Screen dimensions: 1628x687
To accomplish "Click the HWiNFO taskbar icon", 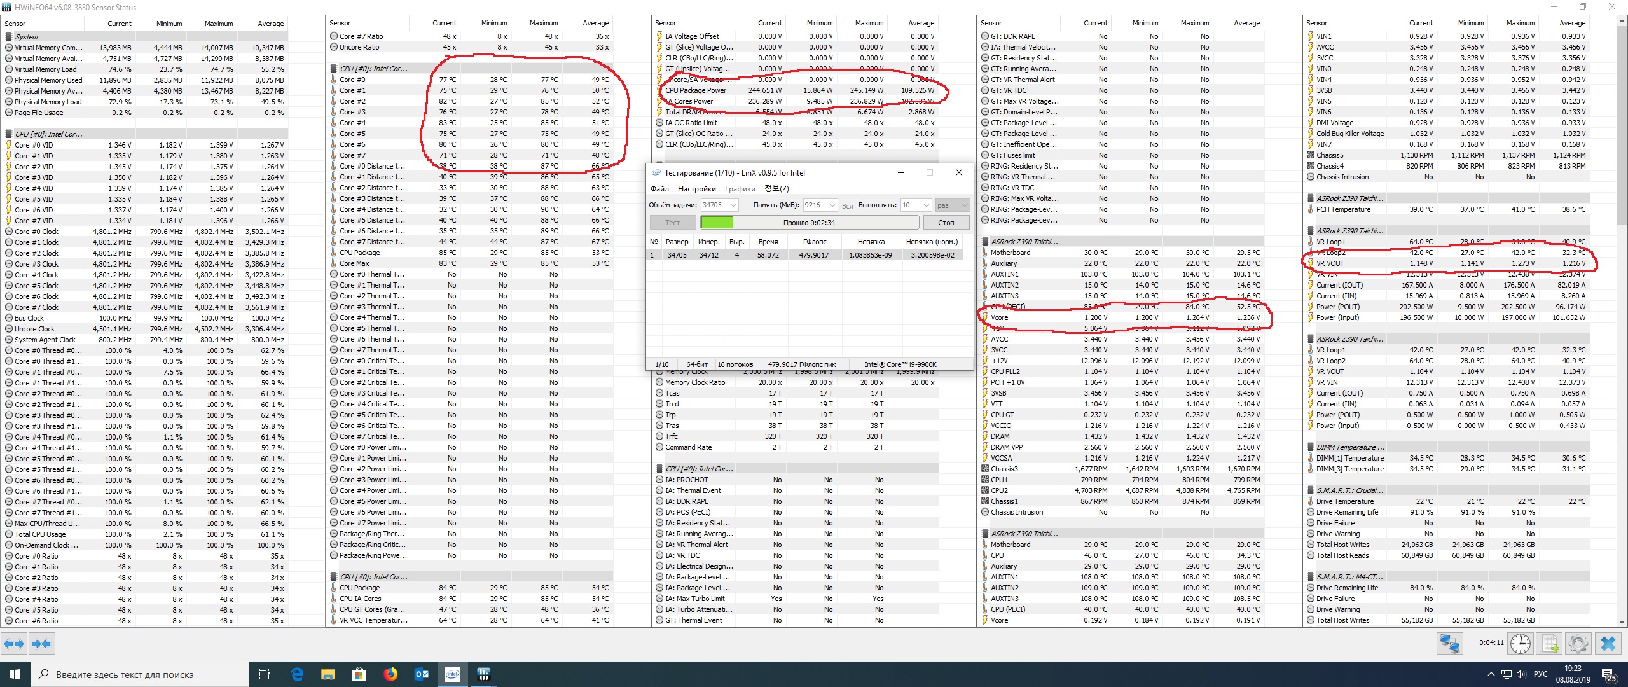I will pyautogui.click(x=483, y=674).
